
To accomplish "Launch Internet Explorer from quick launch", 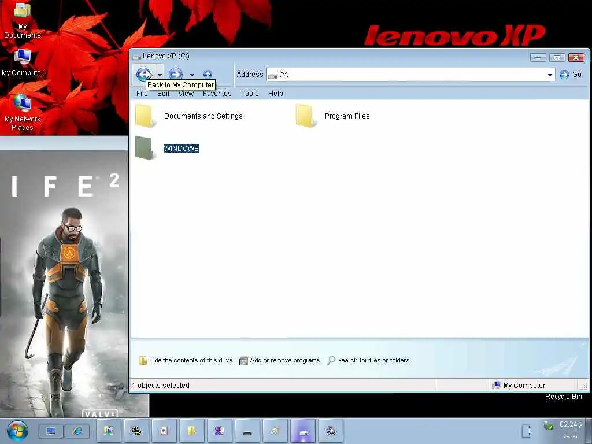I will point(77,431).
